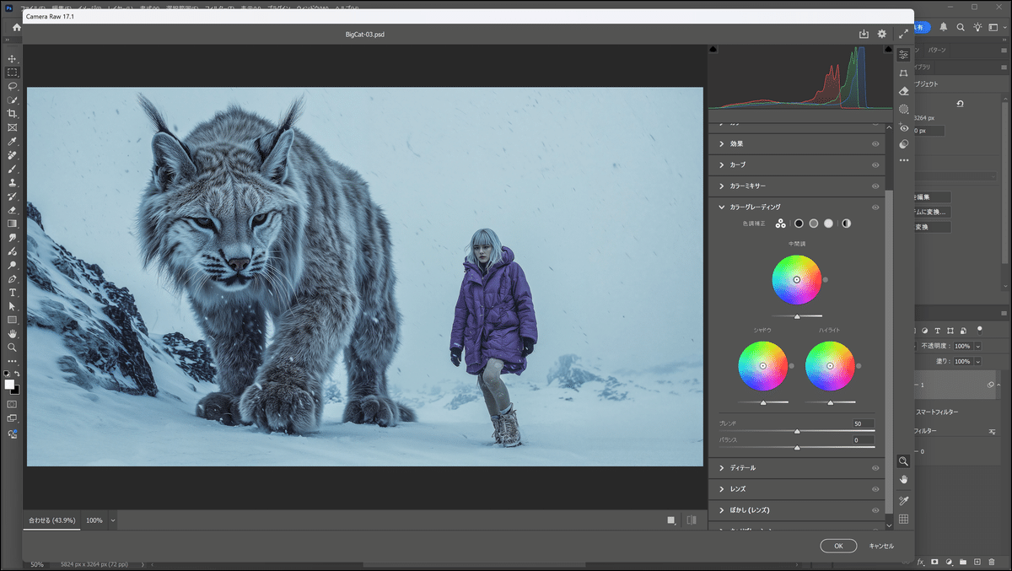The height and width of the screenshot is (571, 1012).
Task: Select Photoshop Gradient tool
Action: (x=12, y=224)
